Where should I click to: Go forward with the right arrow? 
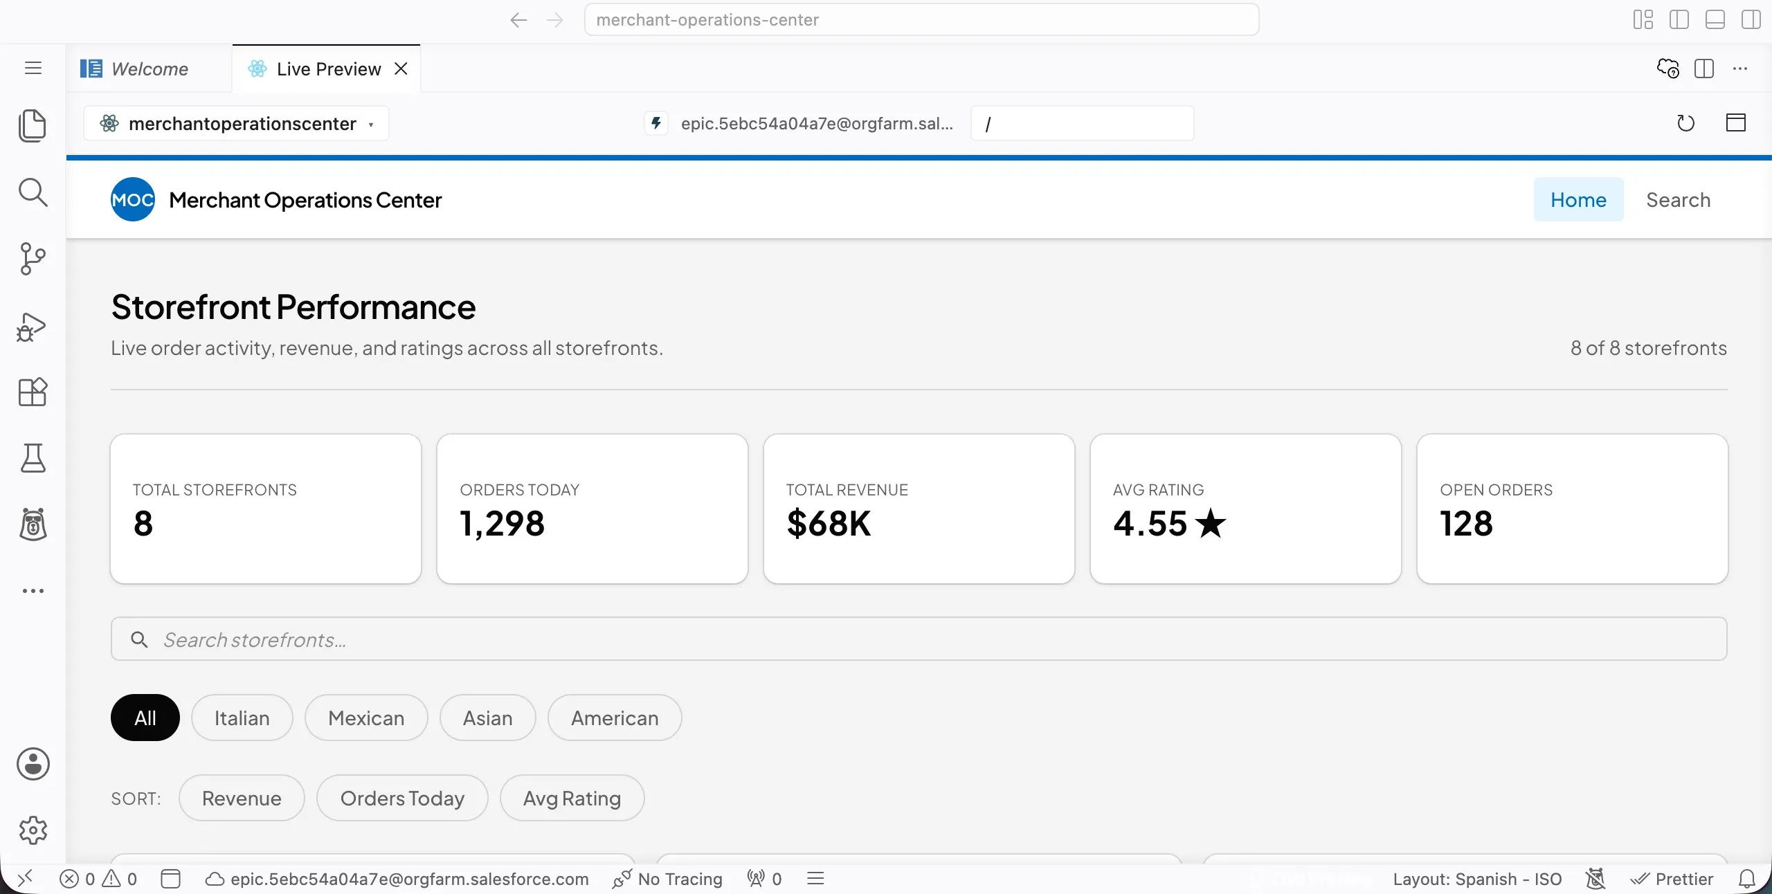(x=554, y=20)
